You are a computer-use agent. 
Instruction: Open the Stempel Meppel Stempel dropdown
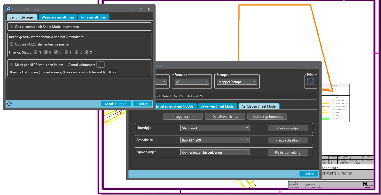pos(237,82)
